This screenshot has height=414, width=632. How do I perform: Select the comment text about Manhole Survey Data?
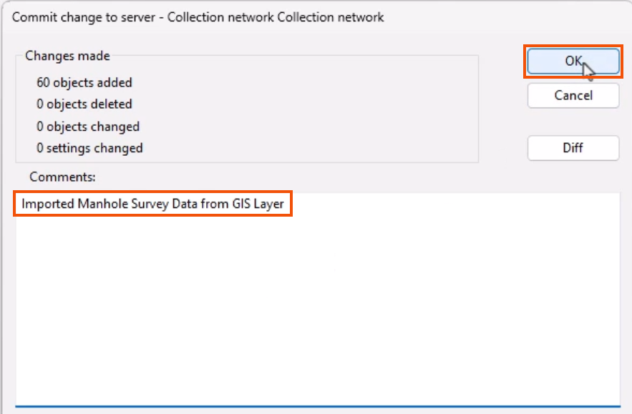pyautogui.click(x=152, y=203)
